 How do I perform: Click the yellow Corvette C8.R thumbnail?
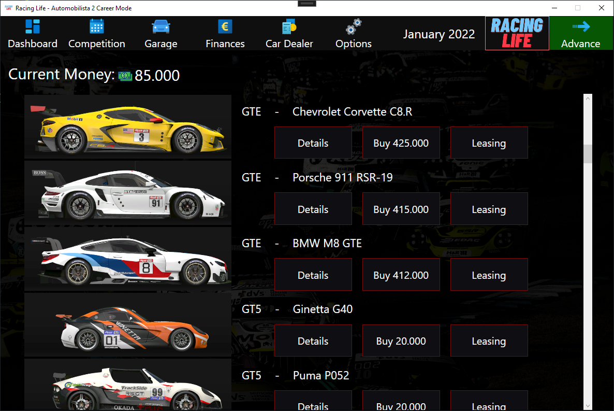[x=128, y=126]
